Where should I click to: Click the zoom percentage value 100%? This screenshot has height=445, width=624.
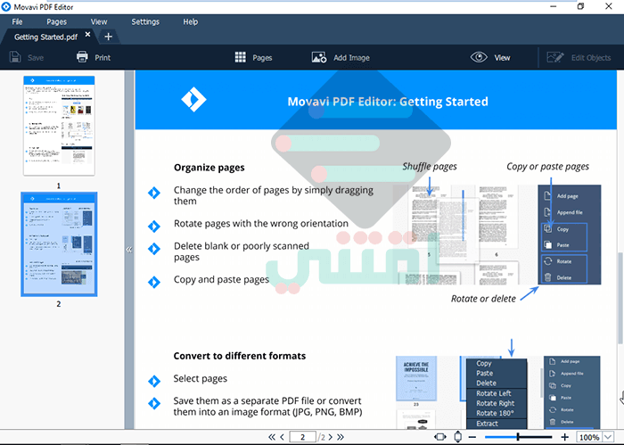coord(589,437)
